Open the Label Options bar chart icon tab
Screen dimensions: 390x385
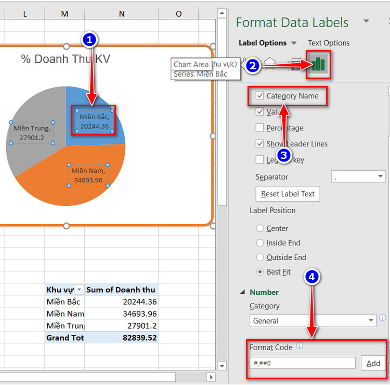click(318, 65)
